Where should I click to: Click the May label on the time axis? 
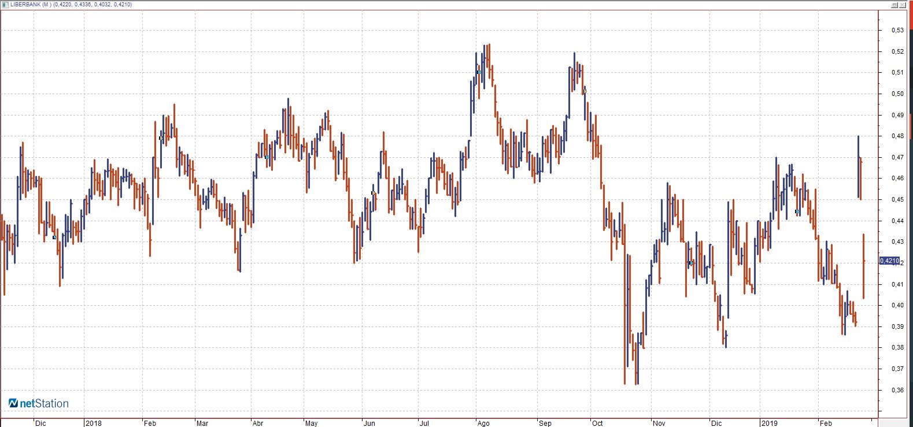click(312, 424)
